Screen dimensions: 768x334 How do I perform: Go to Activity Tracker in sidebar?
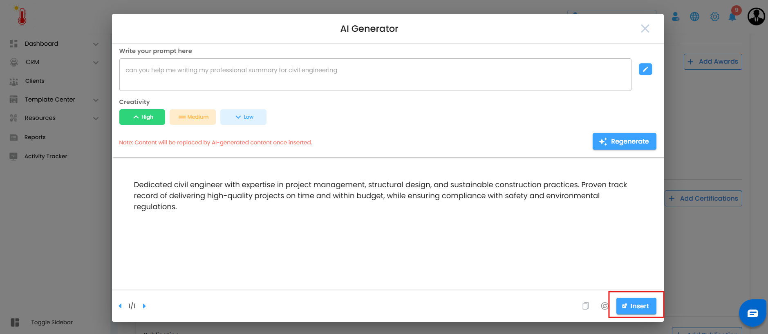[x=46, y=156]
